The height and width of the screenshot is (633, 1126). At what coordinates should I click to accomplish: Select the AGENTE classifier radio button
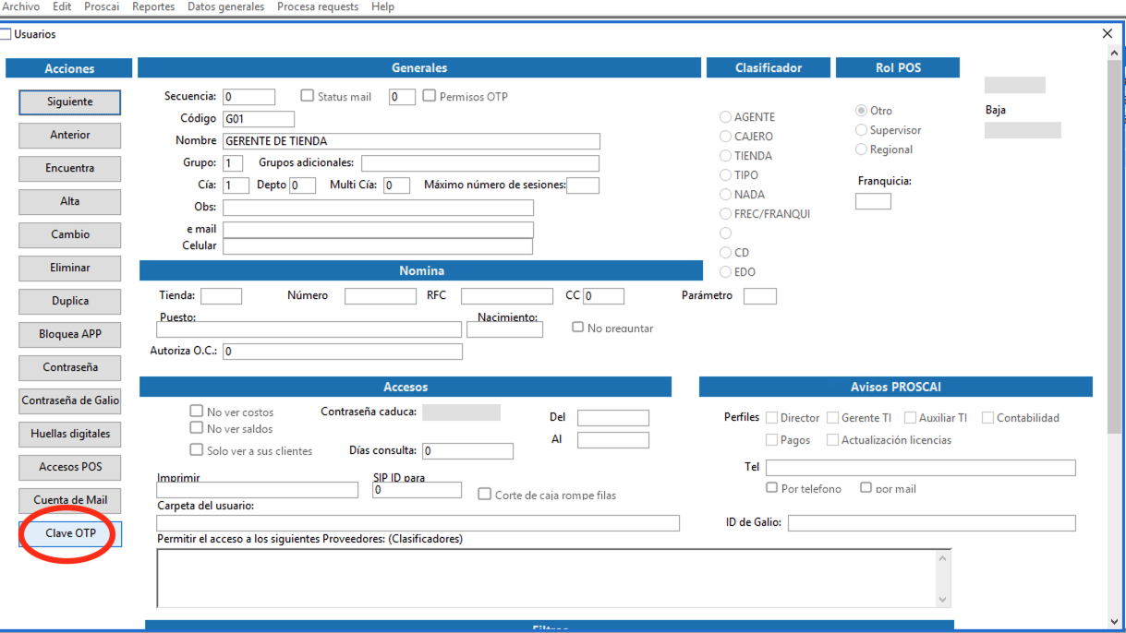[726, 117]
